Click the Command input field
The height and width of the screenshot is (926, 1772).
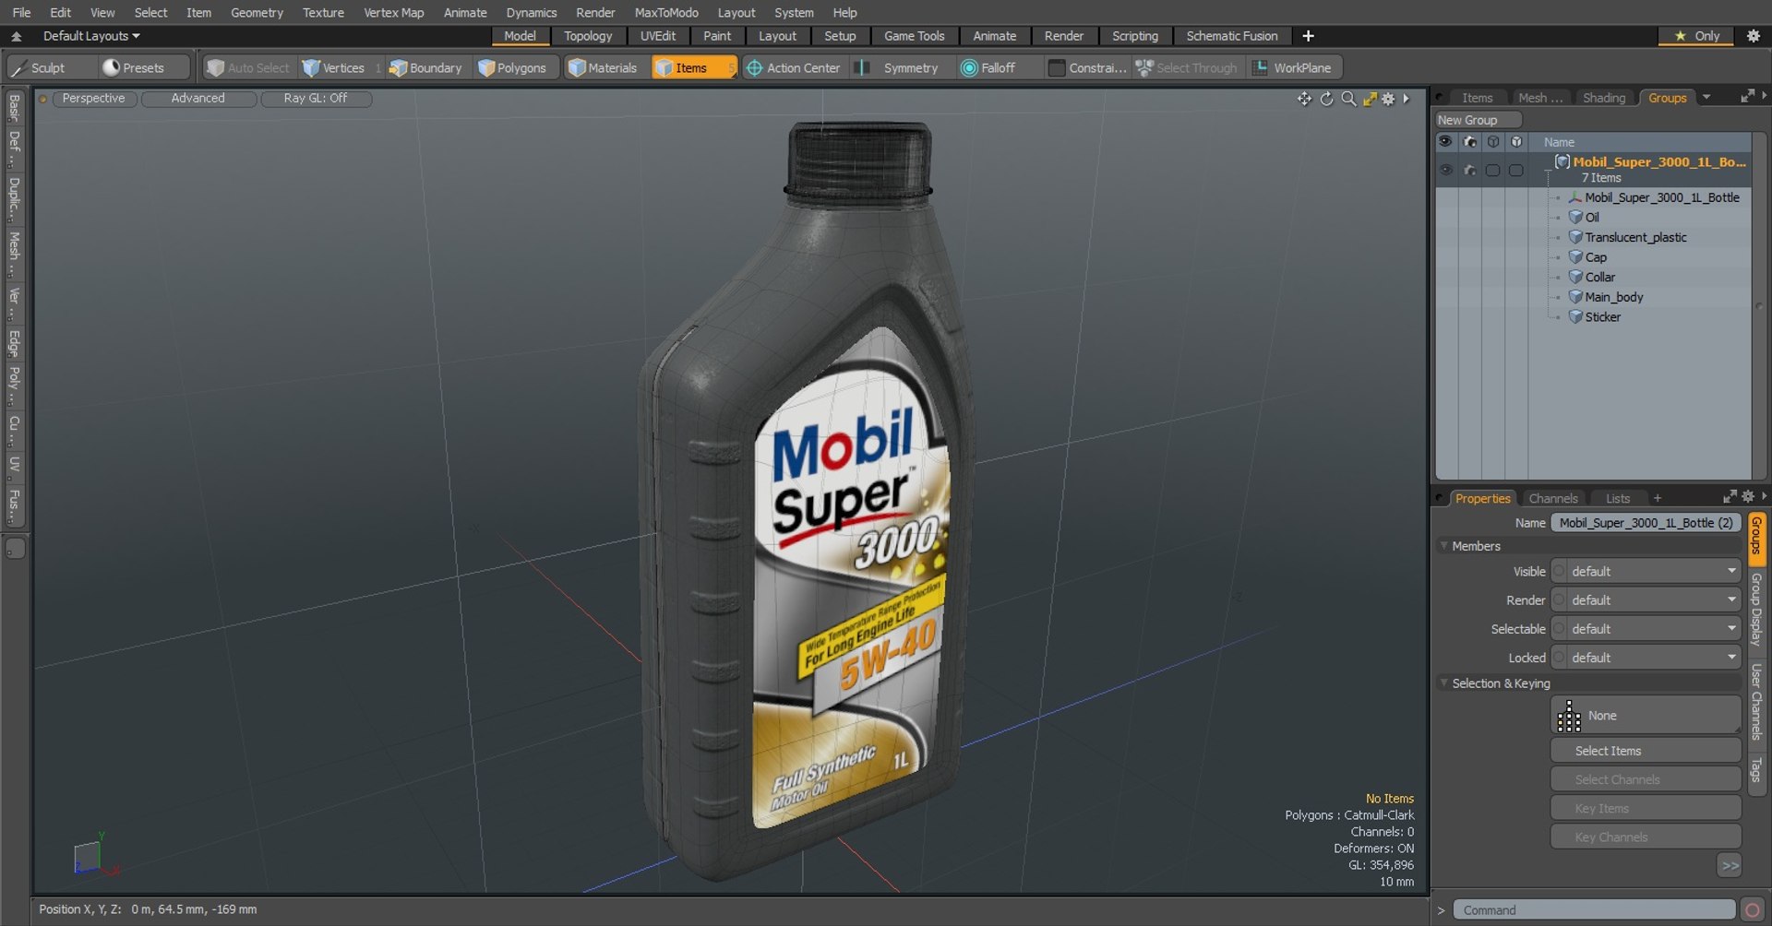click(1595, 910)
